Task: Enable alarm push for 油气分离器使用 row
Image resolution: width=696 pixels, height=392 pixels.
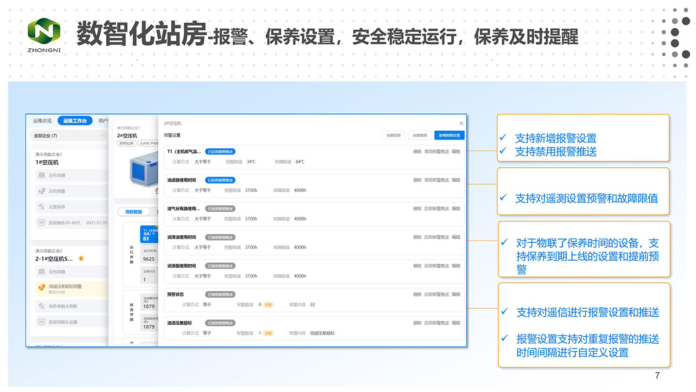Action: click(437, 208)
